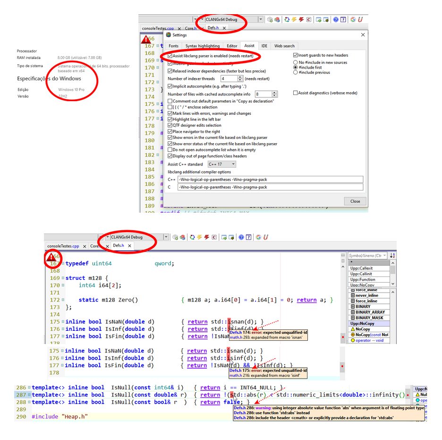Viewport: 442px width, 440px height.
Task: Enable Assist diagnostics (verbose mode)
Action: coord(296,93)
